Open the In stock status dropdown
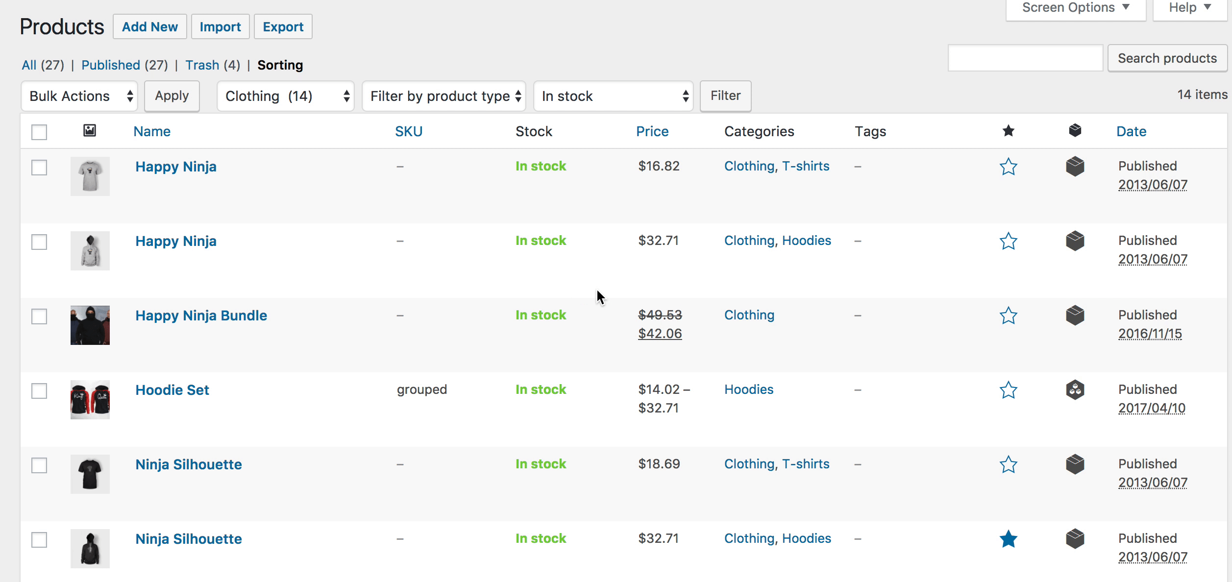This screenshot has height=582, width=1232. [x=613, y=96]
